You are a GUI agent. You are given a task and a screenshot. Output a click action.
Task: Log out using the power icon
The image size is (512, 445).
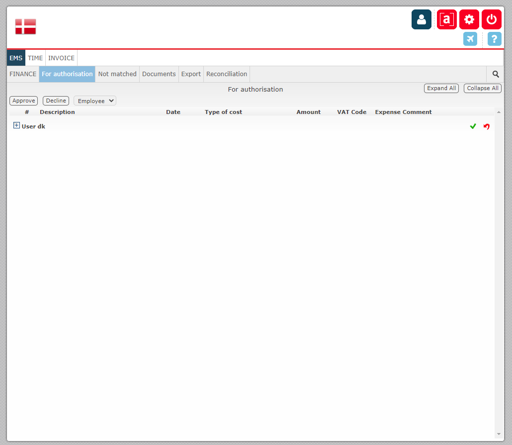tap(492, 19)
